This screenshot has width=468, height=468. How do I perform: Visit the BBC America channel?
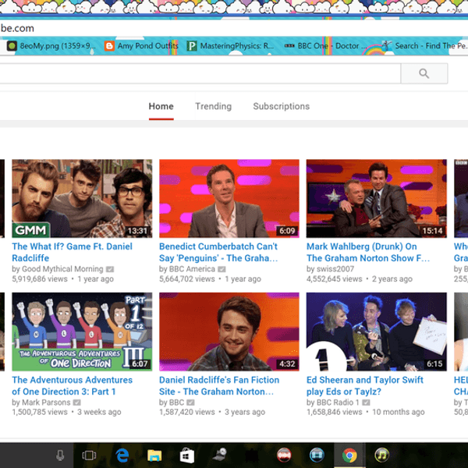click(192, 269)
